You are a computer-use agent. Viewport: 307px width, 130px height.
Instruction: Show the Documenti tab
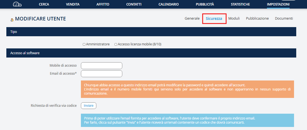click(284, 19)
